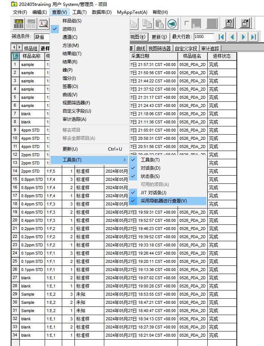
Task: Click the Review chromatogram table toolbar icon
Action: (x=19, y=23)
